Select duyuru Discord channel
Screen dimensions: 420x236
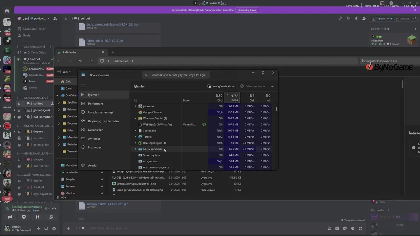(x=35, y=131)
